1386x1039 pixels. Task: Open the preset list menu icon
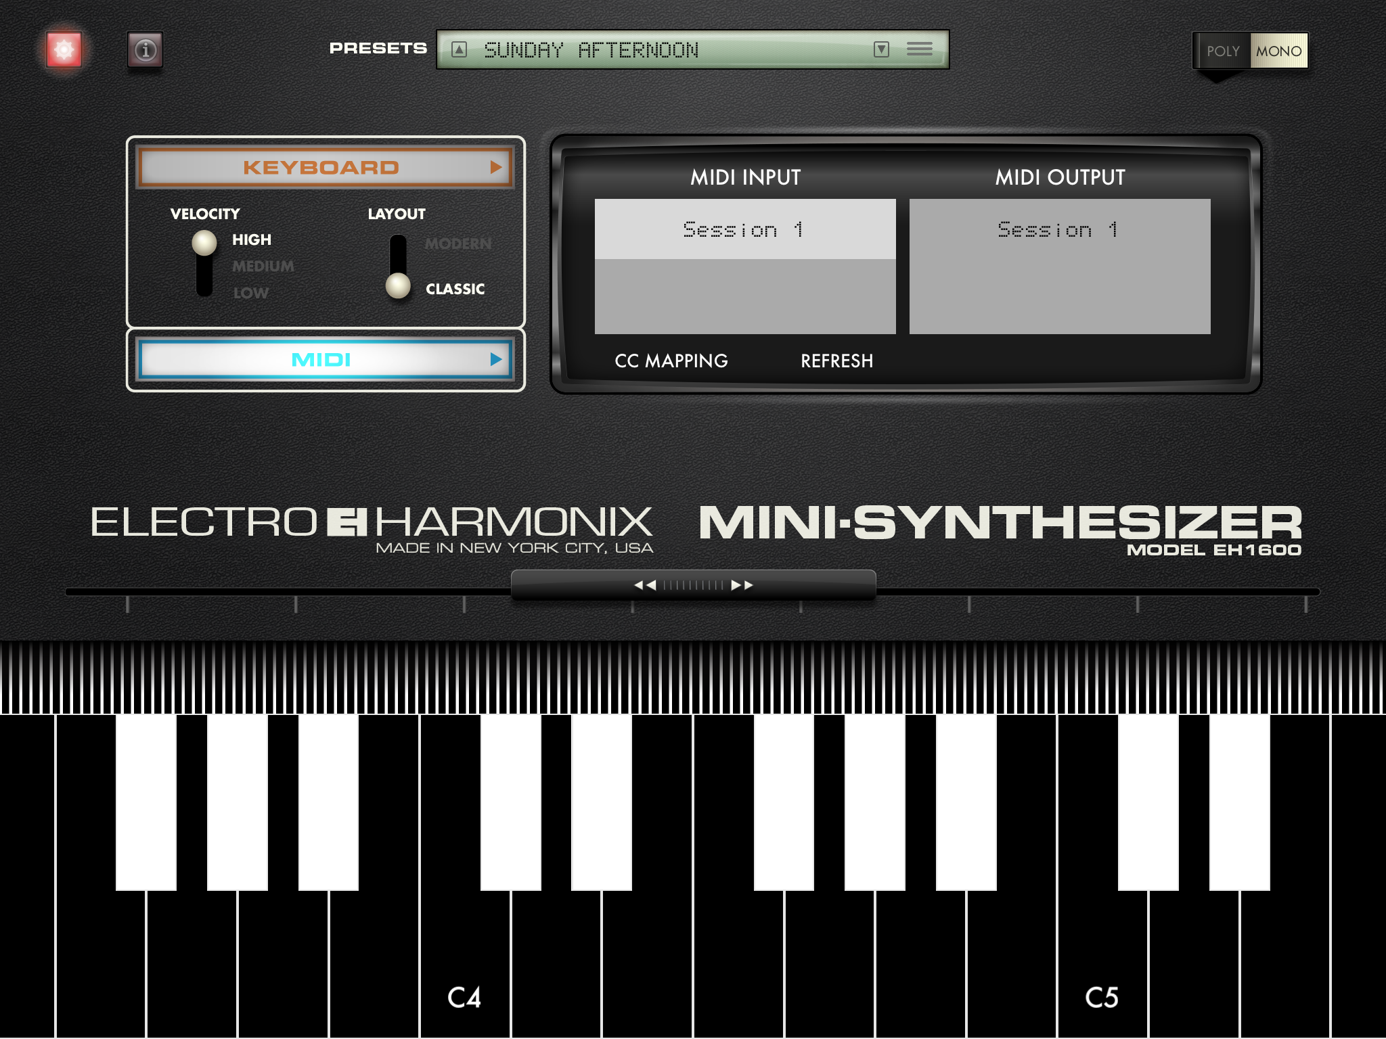tap(919, 49)
